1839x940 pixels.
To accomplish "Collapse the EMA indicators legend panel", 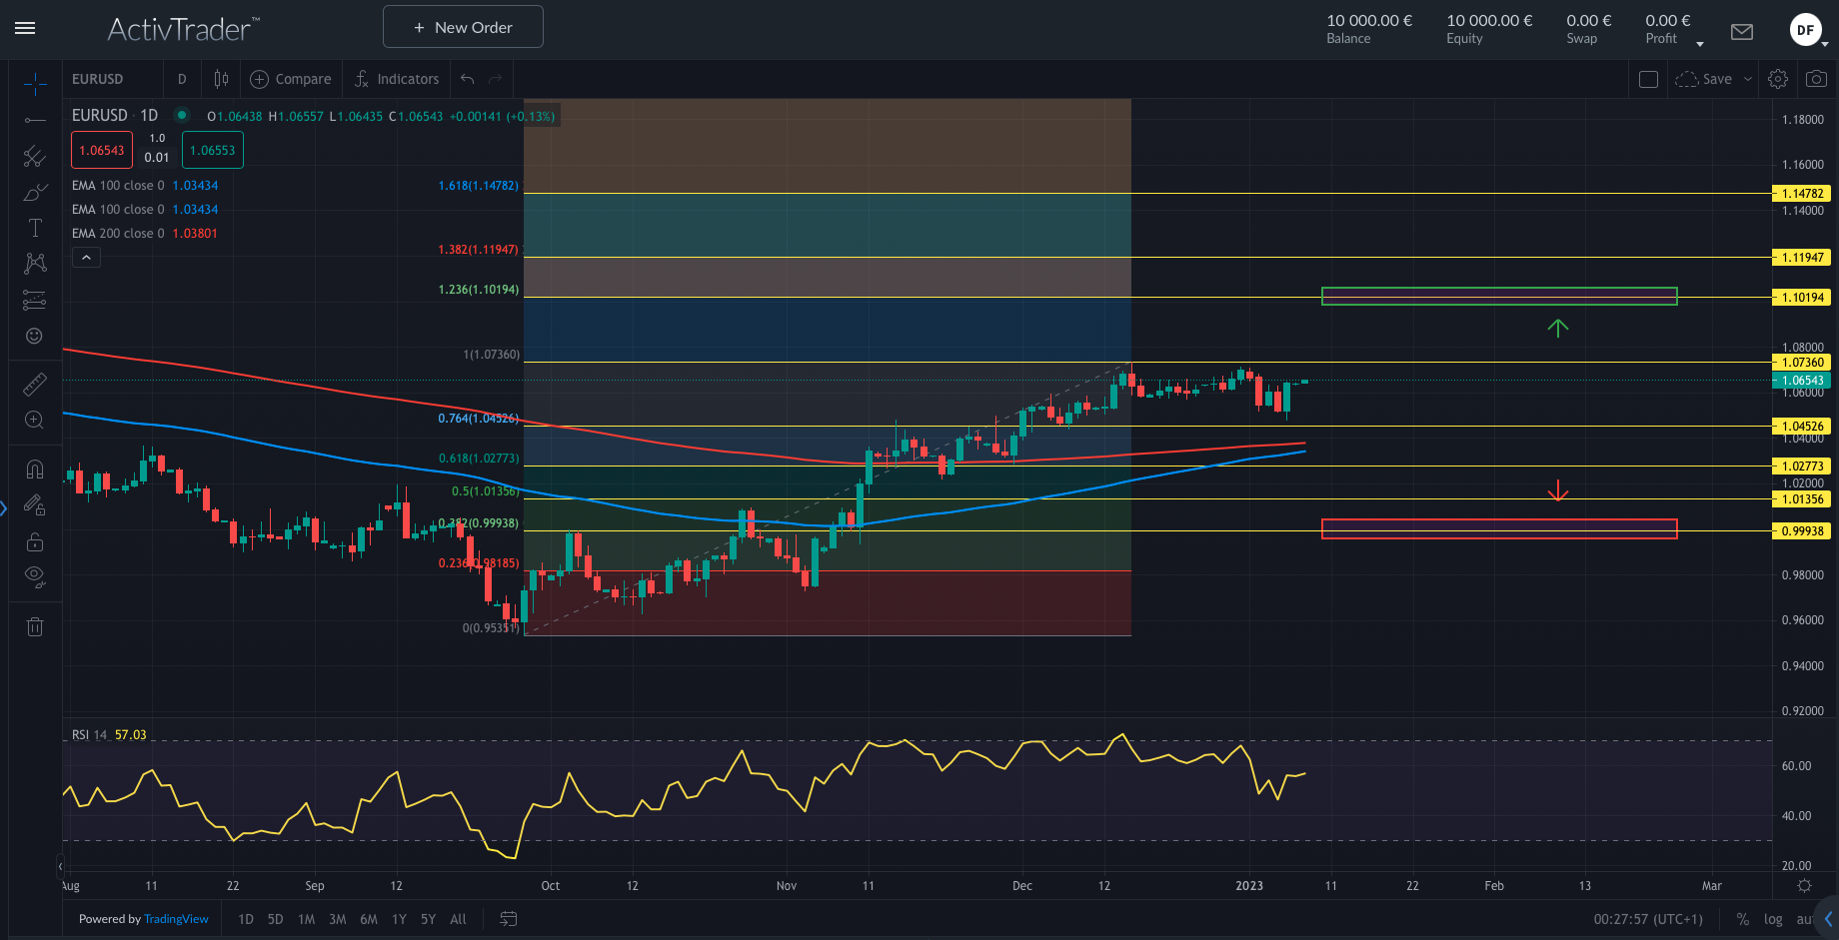I will click(86, 257).
